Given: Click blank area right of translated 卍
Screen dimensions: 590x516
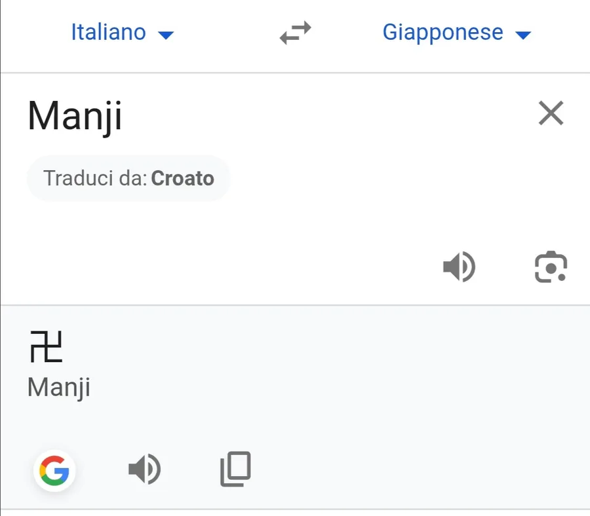Looking at the screenshot, I should (x=328, y=347).
